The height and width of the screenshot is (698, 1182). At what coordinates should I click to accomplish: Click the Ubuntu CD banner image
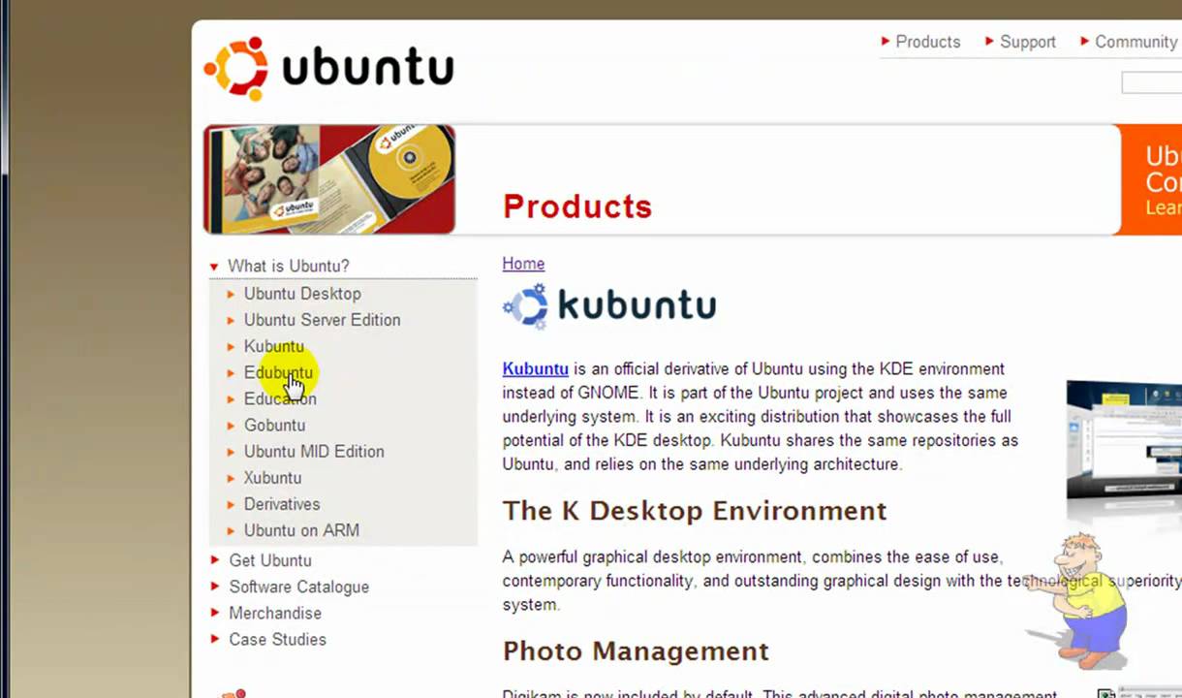coord(328,179)
